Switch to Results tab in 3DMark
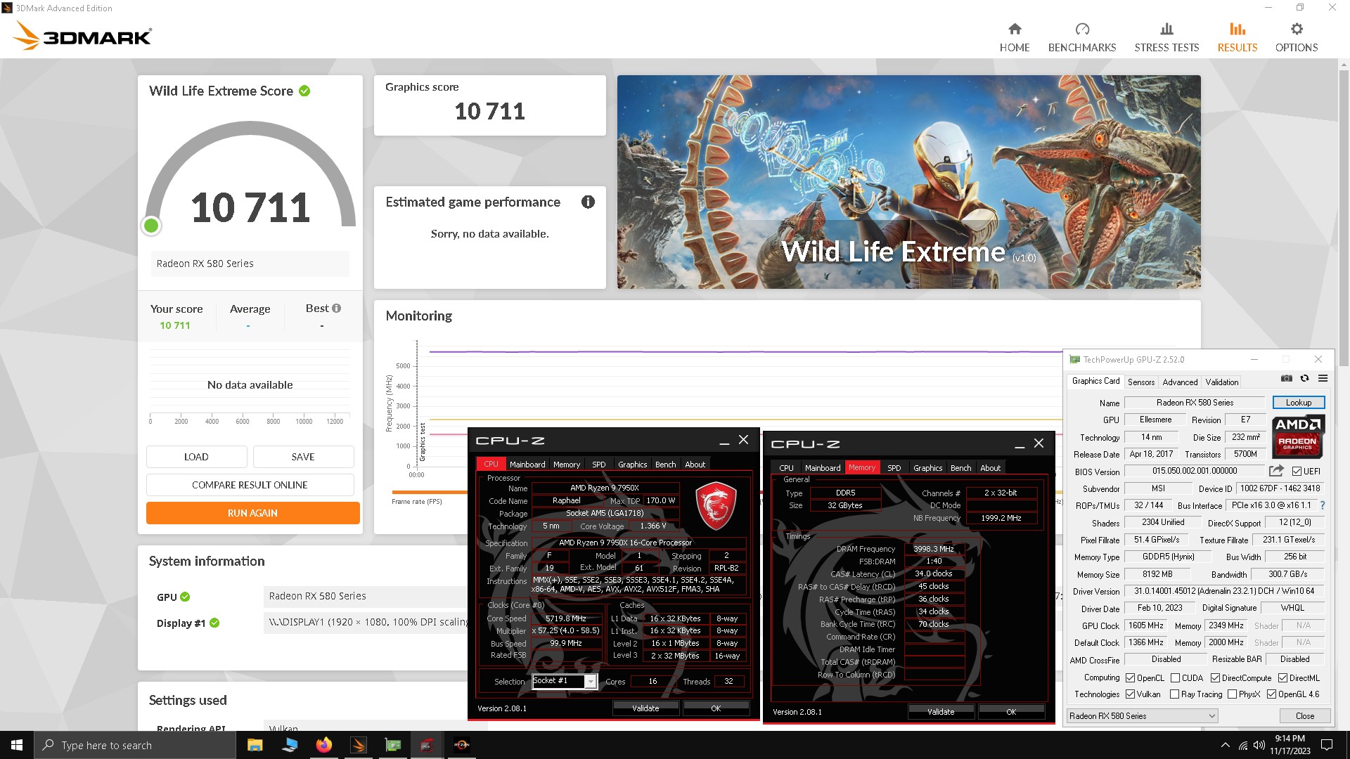The width and height of the screenshot is (1350, 759). (x=1237, y=37)
